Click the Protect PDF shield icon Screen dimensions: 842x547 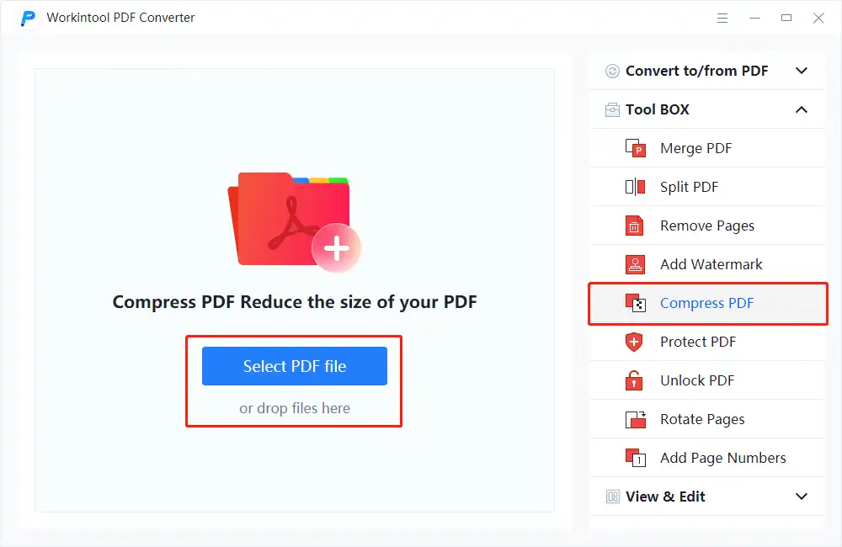[x=635, y=343]
